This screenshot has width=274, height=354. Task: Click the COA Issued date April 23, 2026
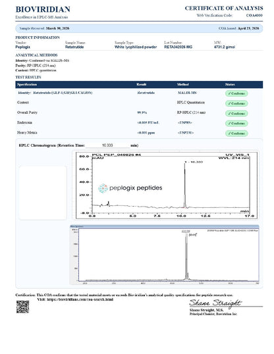[x=248, y=28]
